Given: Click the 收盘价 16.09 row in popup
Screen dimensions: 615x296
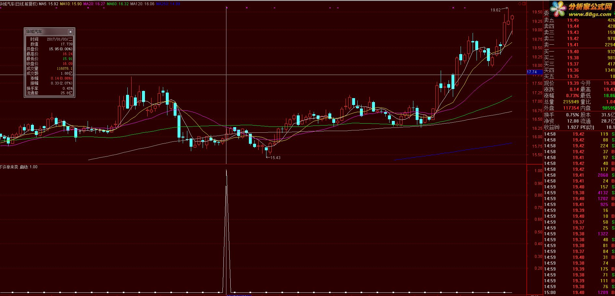Looking at the screenshot, I should (x=50, y=64).
